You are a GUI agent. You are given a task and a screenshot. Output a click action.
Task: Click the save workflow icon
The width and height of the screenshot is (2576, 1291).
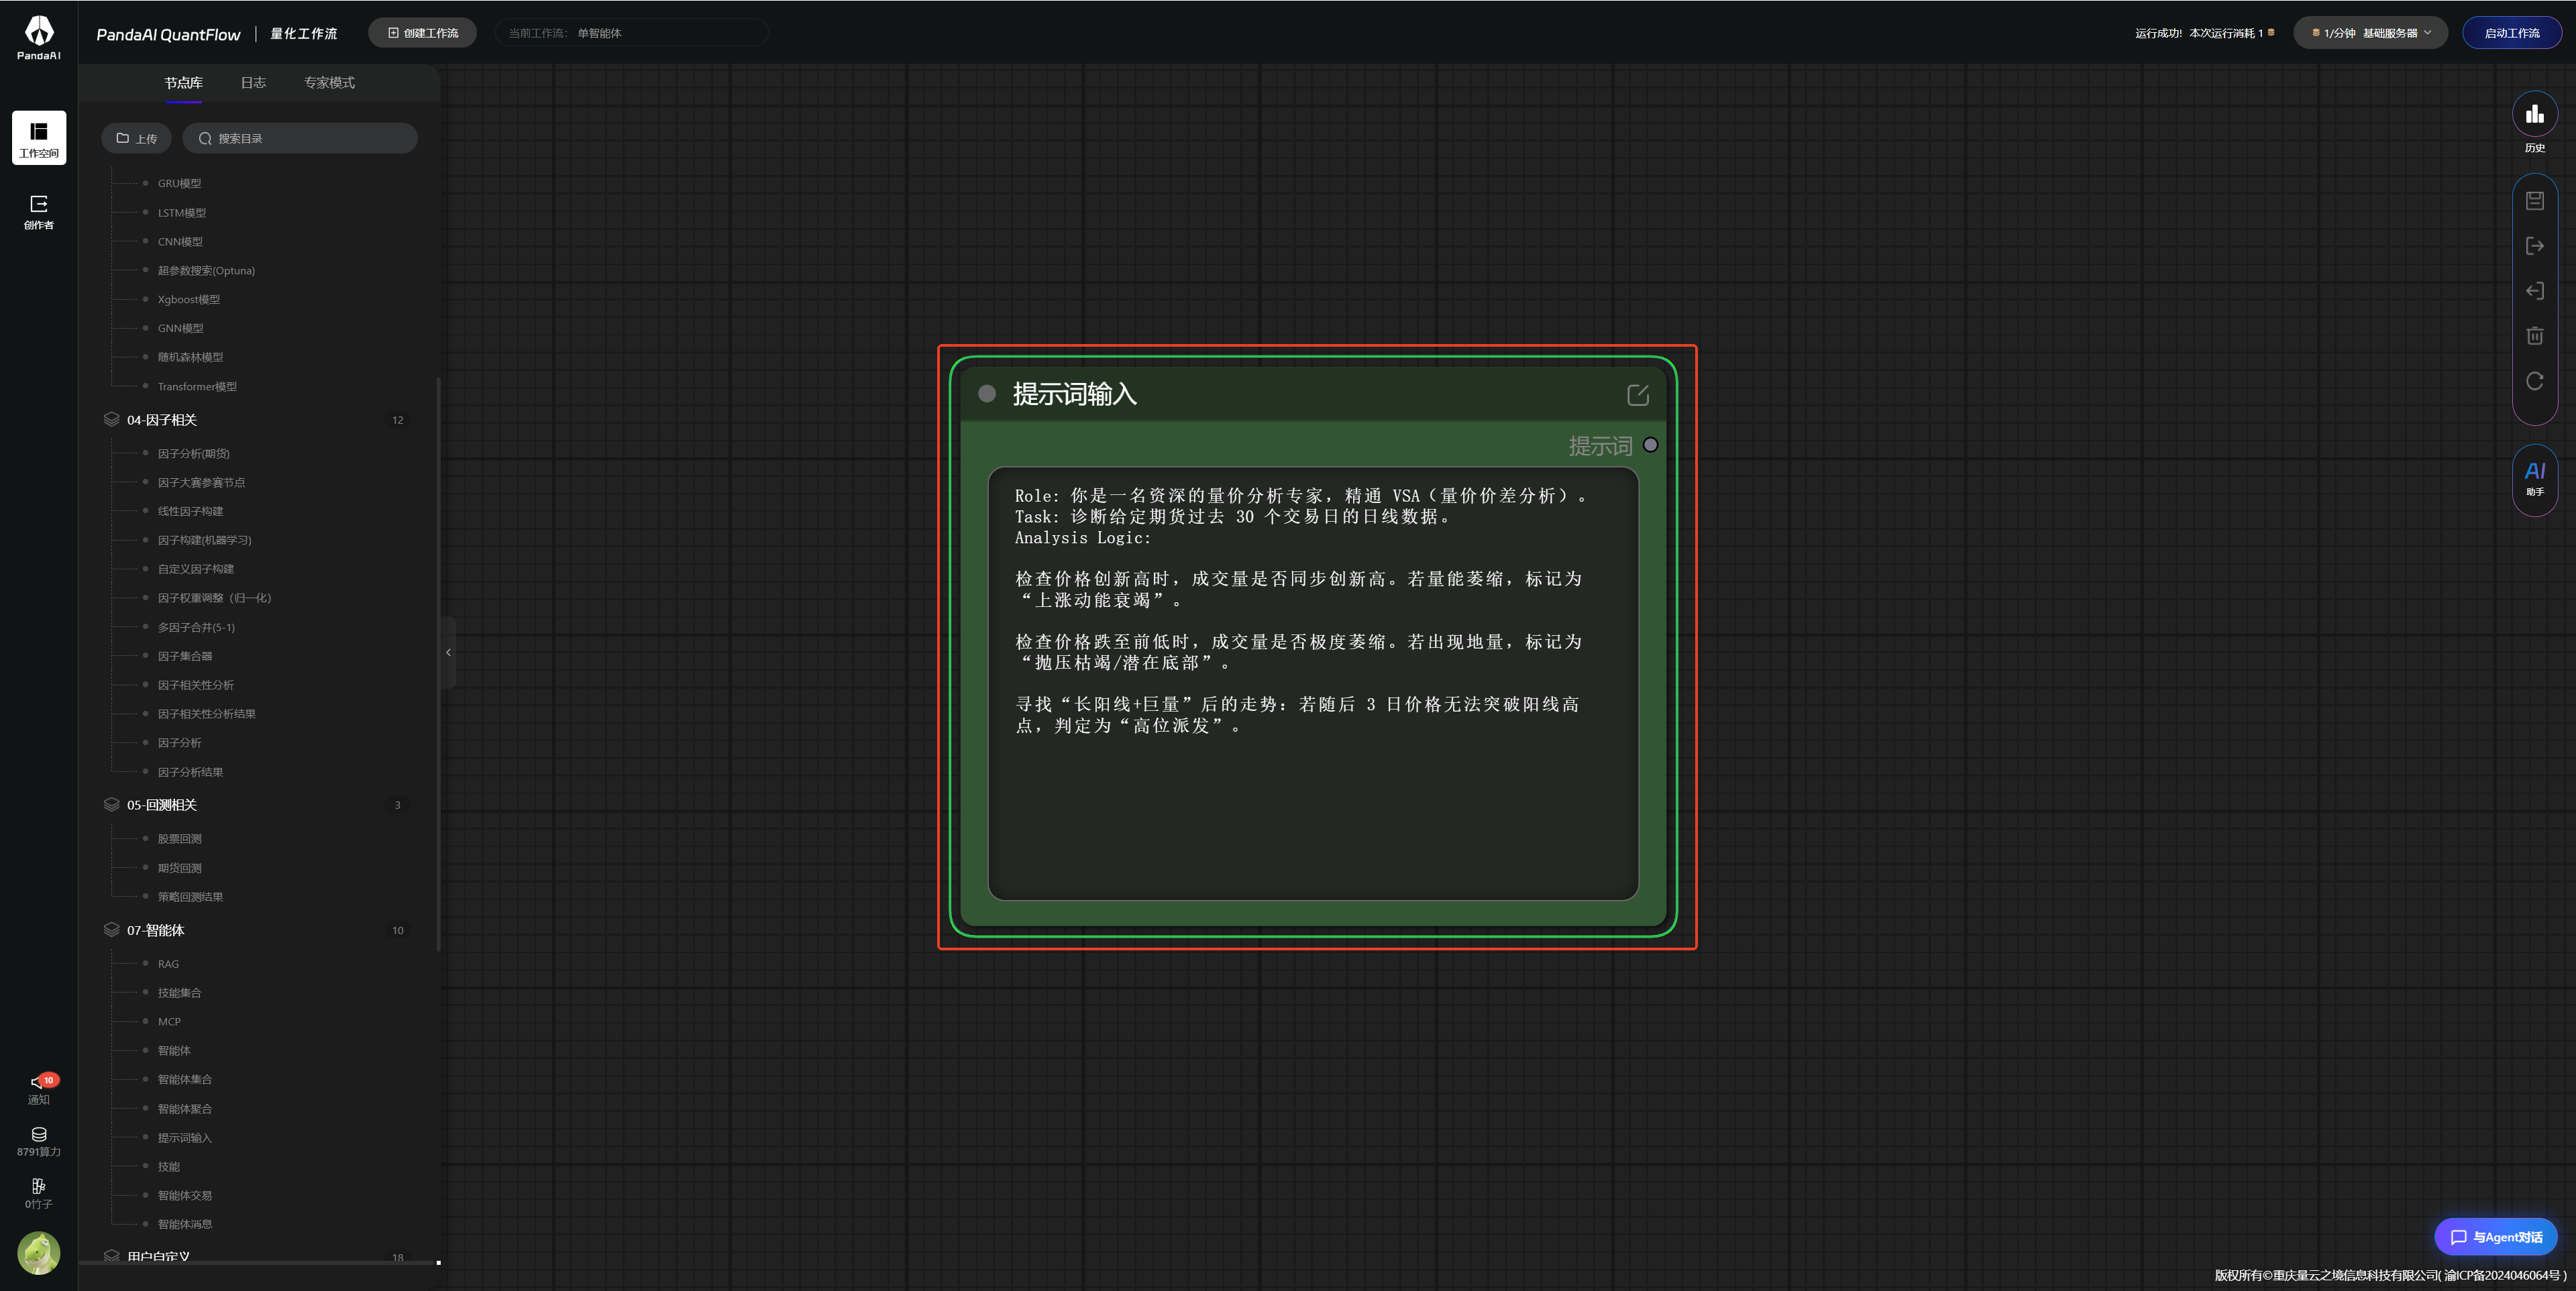[2534, 201]
